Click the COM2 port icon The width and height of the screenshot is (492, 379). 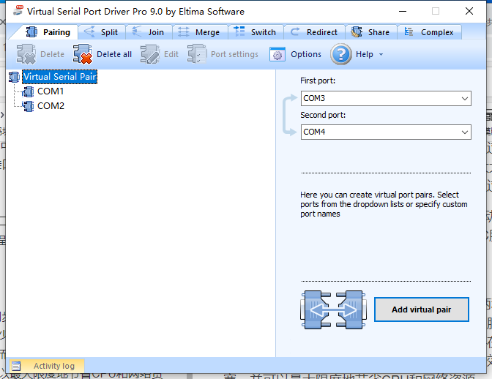(x=29, y=106)
